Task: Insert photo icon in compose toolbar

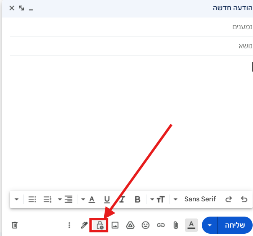Action: click(115, 225)
